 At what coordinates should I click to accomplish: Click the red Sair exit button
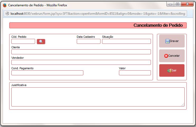point(172,70)
